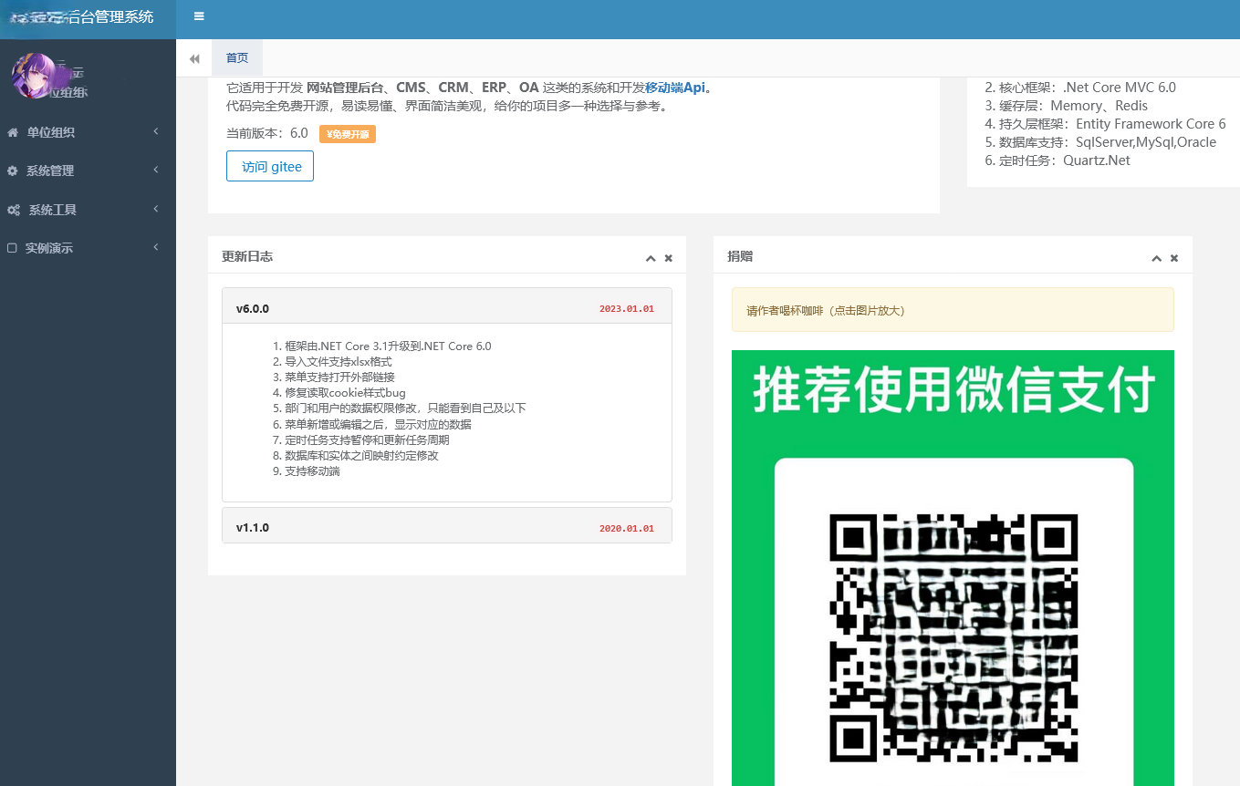Toggle the sidebar hamburger menu icon

pyautogui.click(x=199, y=16)
